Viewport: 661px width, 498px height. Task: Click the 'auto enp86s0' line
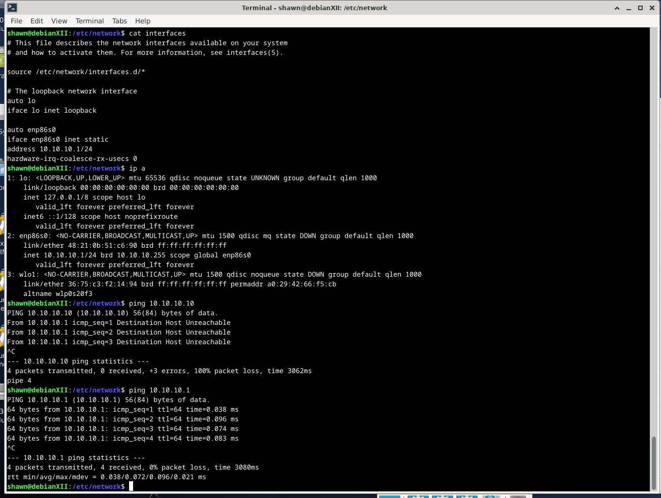click(32, 130)
